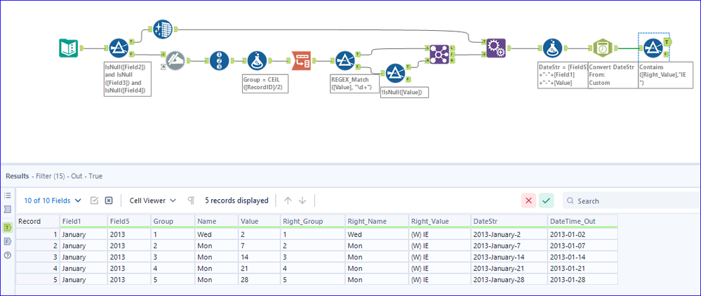Click the F output anchor of Contains filter

click(x=667, y=54)
